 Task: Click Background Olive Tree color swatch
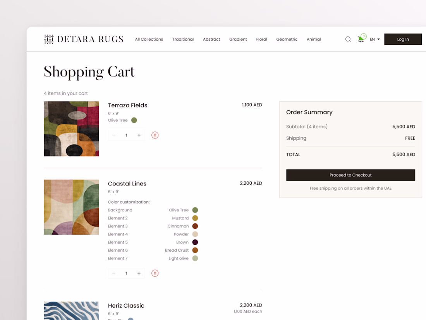(x=195, y=210)
